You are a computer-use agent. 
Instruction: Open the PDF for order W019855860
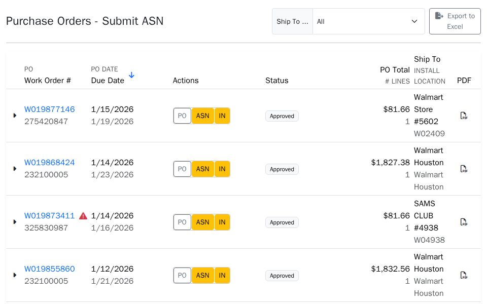(x=464, y=275)
